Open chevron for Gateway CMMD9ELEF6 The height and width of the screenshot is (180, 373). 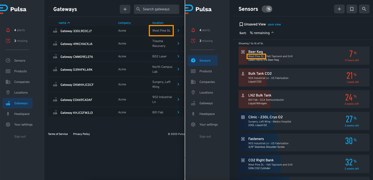179,56
